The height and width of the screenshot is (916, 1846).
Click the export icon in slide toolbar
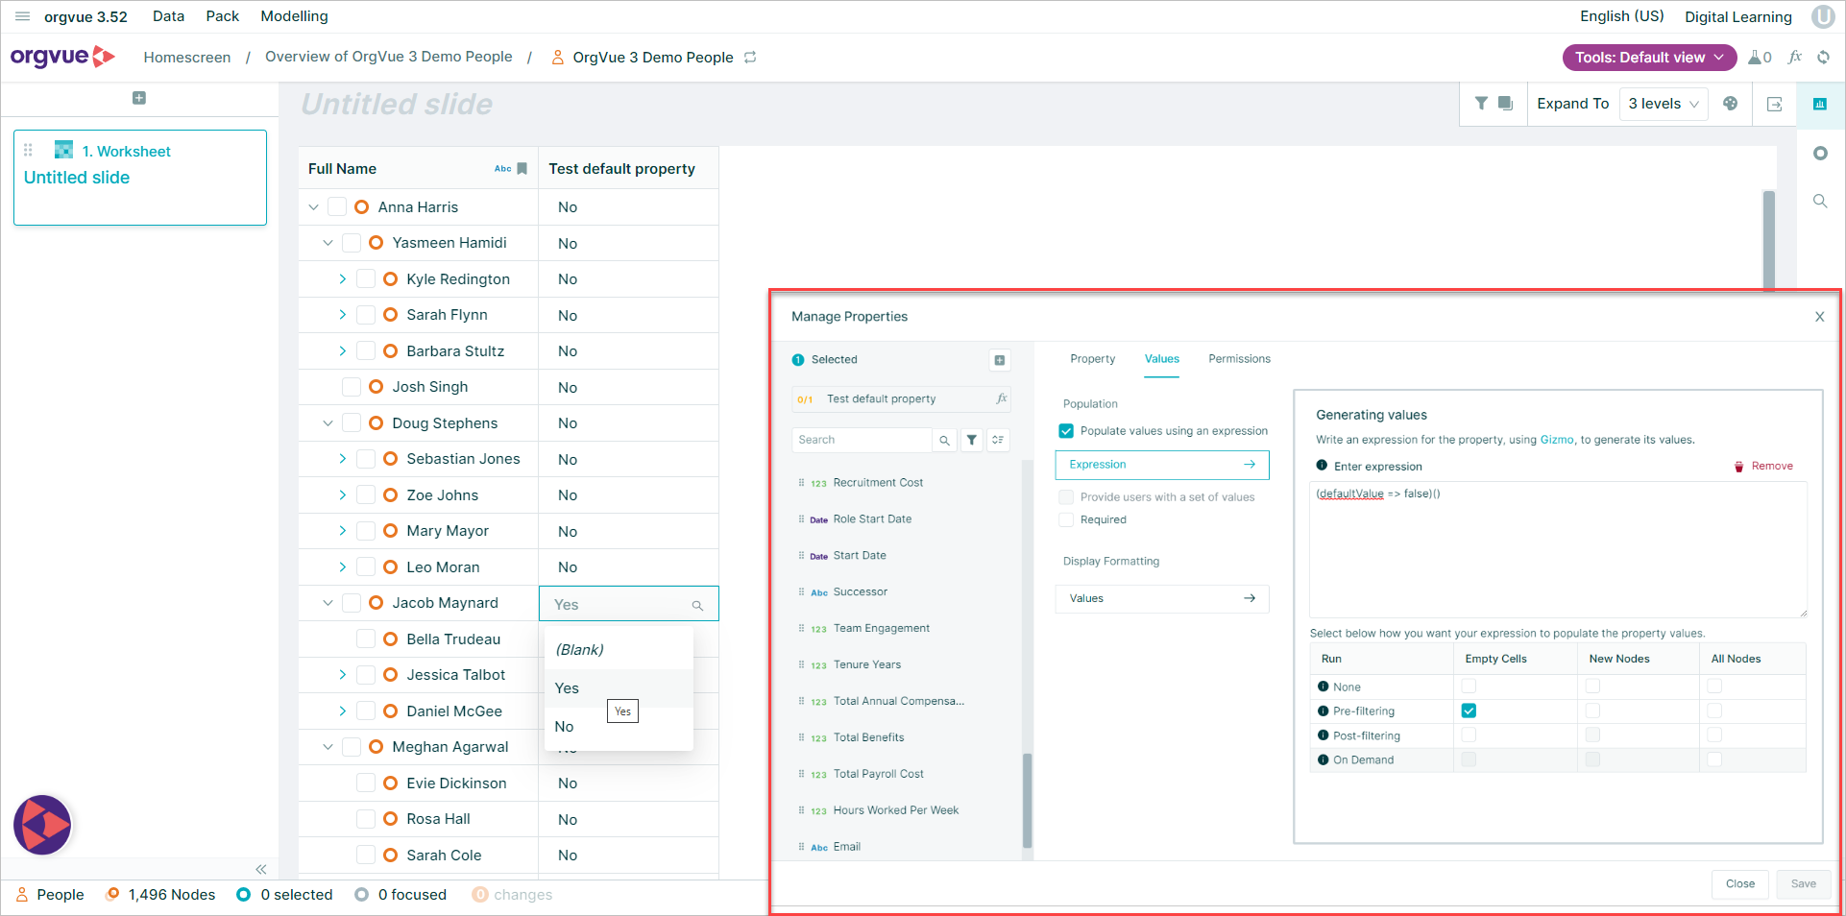pyautogui.click(x=1774, y=104)
